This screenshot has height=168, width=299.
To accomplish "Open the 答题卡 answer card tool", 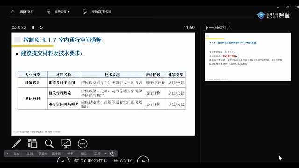I will pyautogui.click(x=43, y=154).
